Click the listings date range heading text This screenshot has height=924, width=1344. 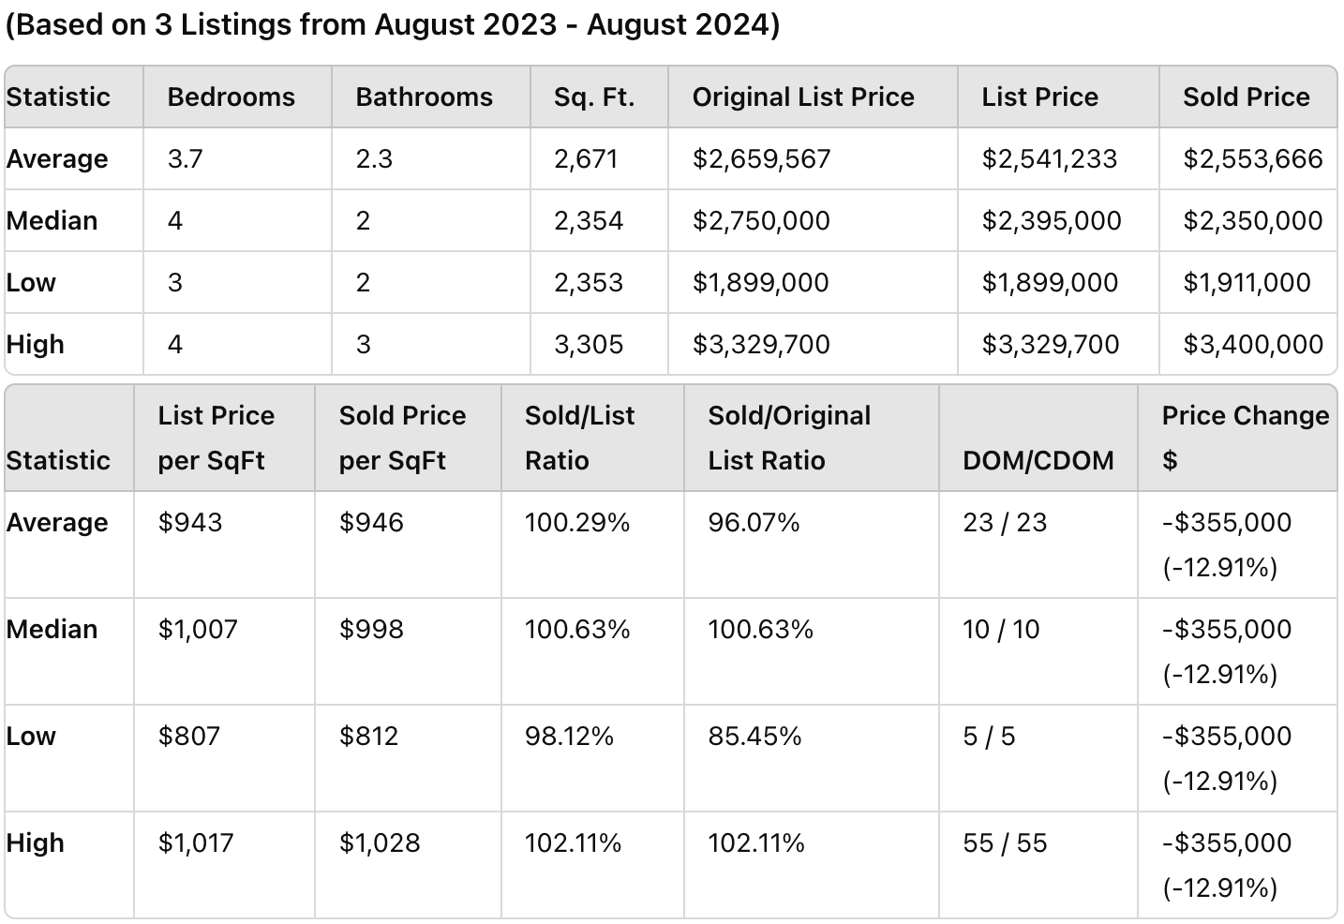click(393, 25)
